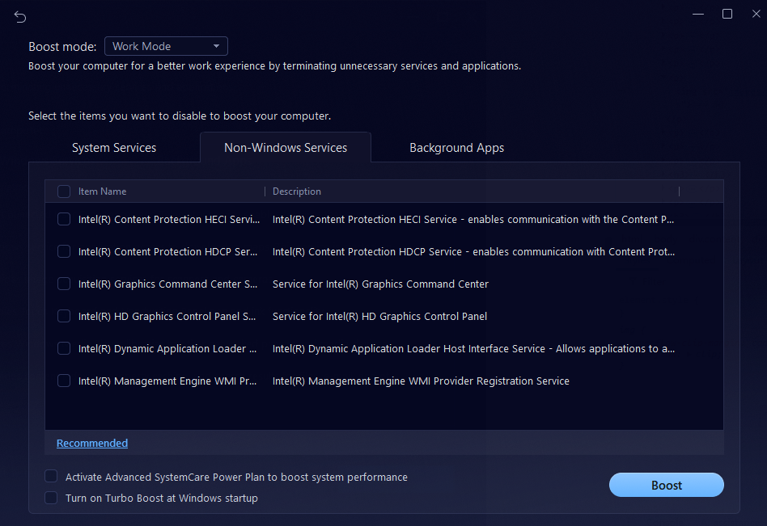This screenshot has height=526, width=767.
Task: Minimize the Turbo Boost window
Action: (698, 14)
